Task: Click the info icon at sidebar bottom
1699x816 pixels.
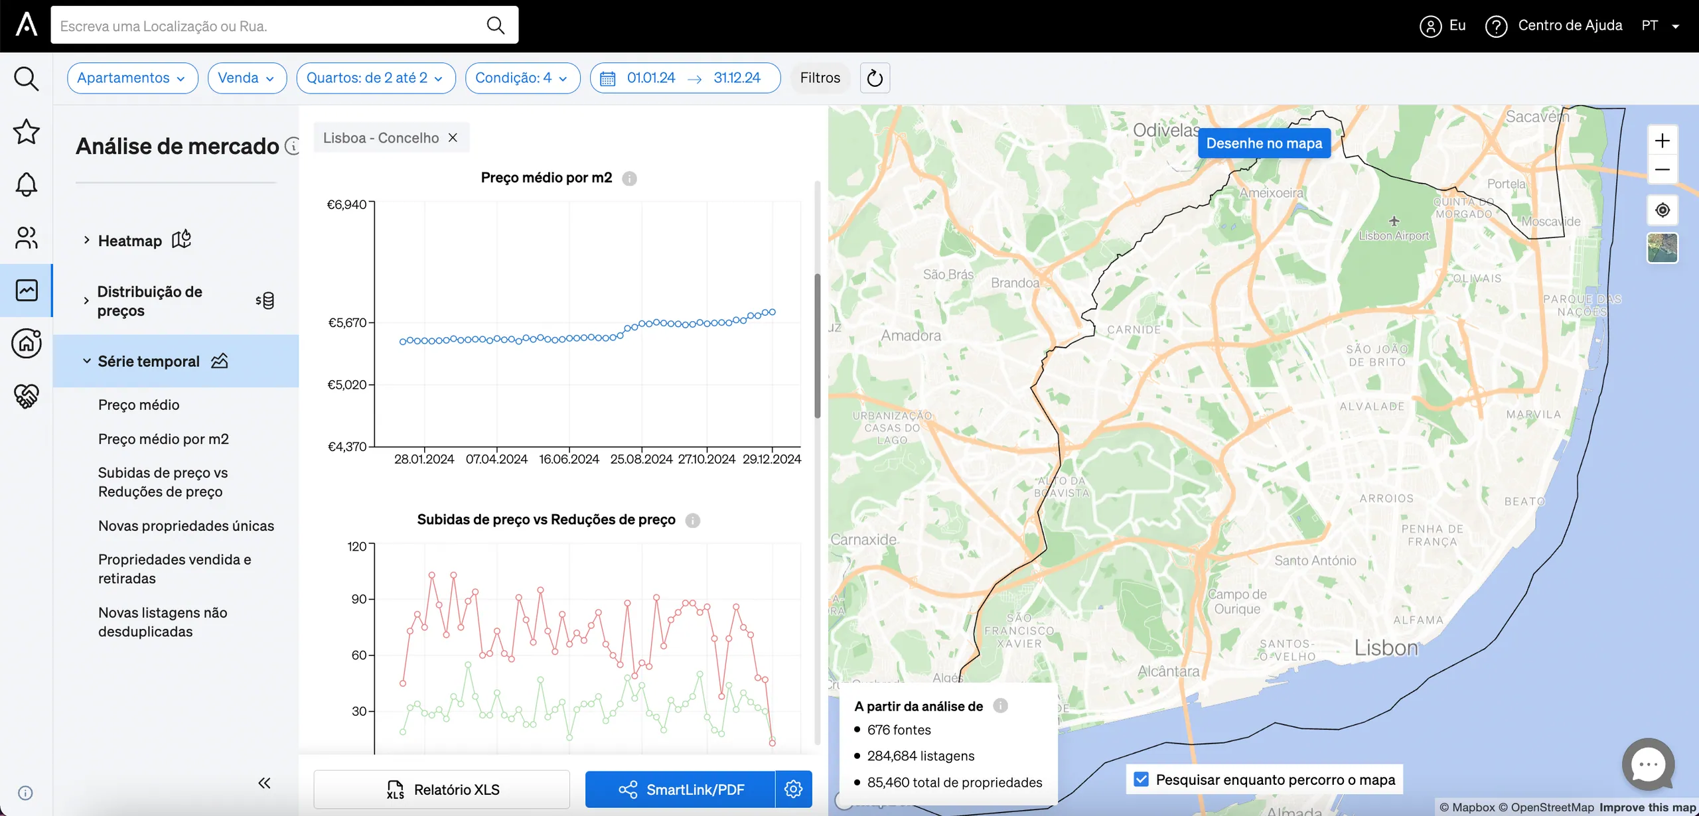Action: [25, 793]
